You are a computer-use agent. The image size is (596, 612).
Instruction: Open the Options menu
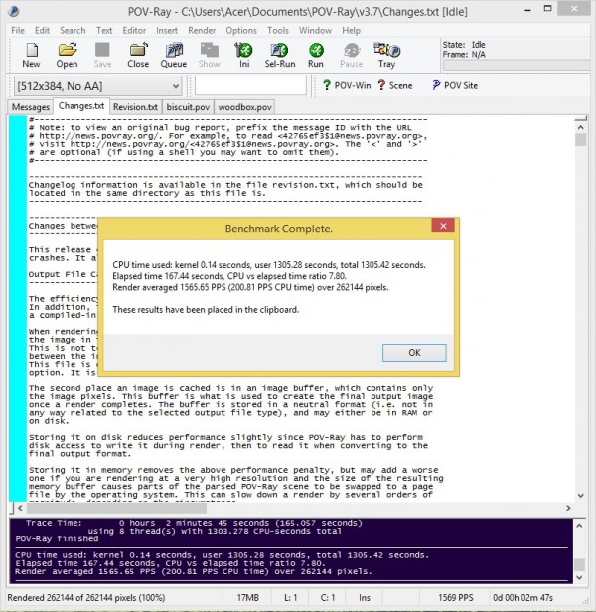coord(241,30)
